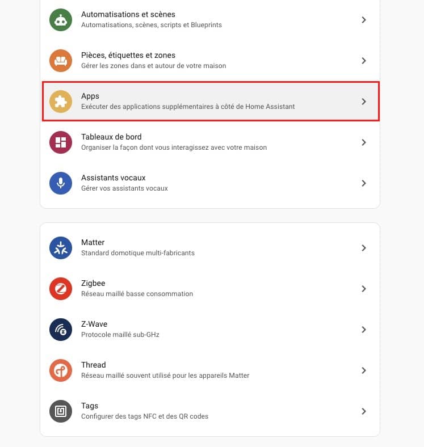Open Pièces, étiquettes et zones settings

(128, 56)
